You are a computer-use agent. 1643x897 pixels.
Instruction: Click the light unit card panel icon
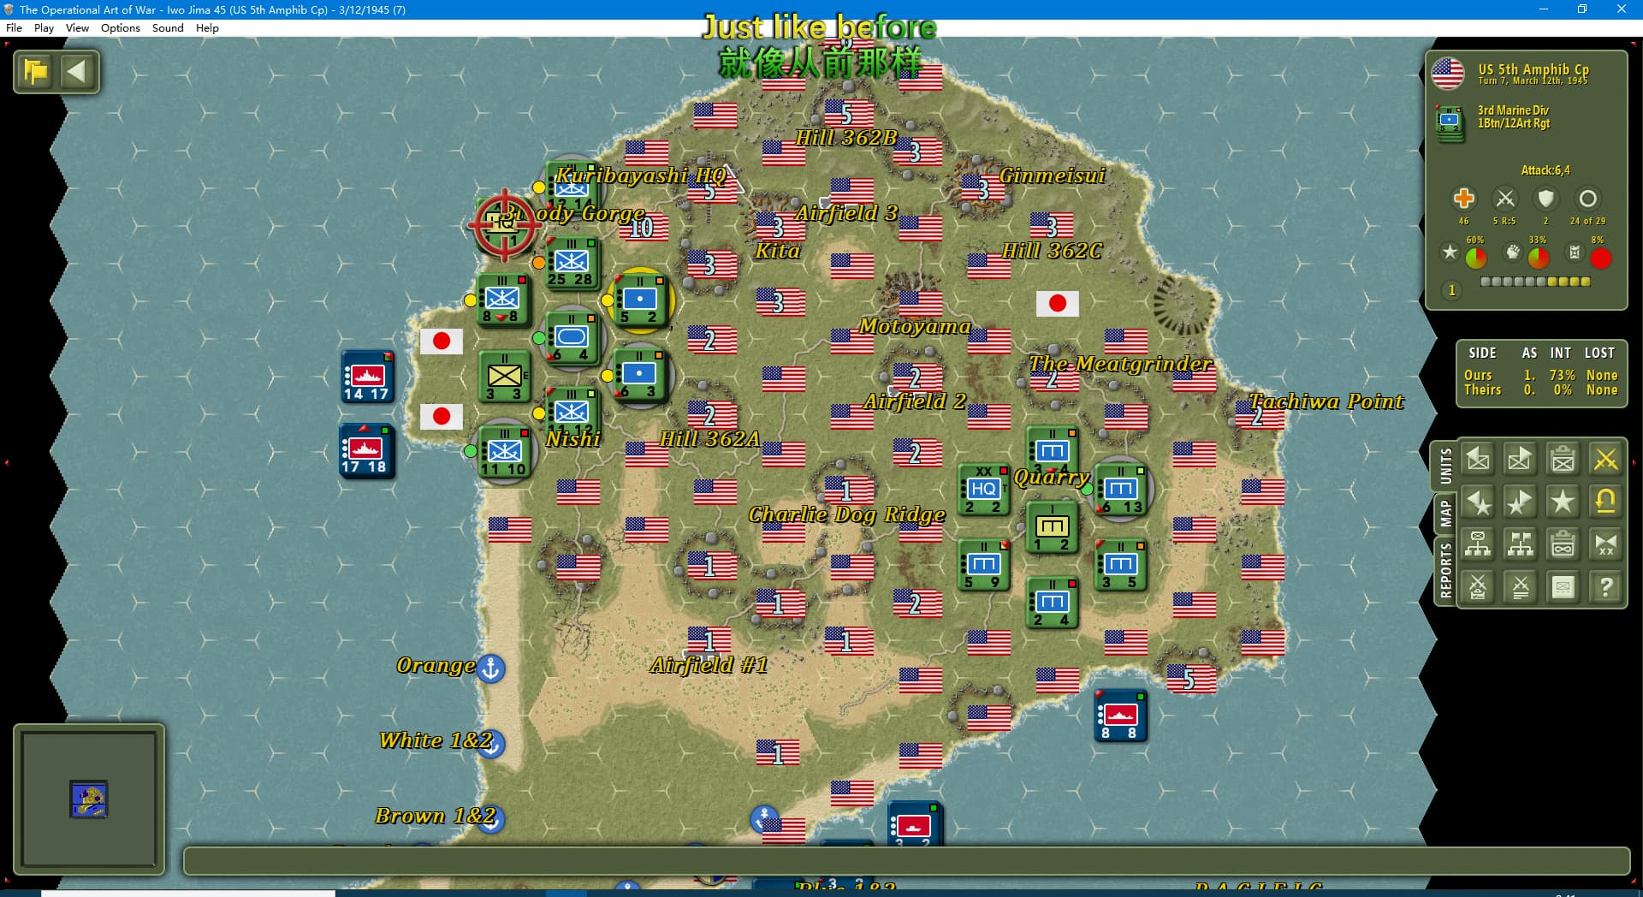pos(1563,587)
